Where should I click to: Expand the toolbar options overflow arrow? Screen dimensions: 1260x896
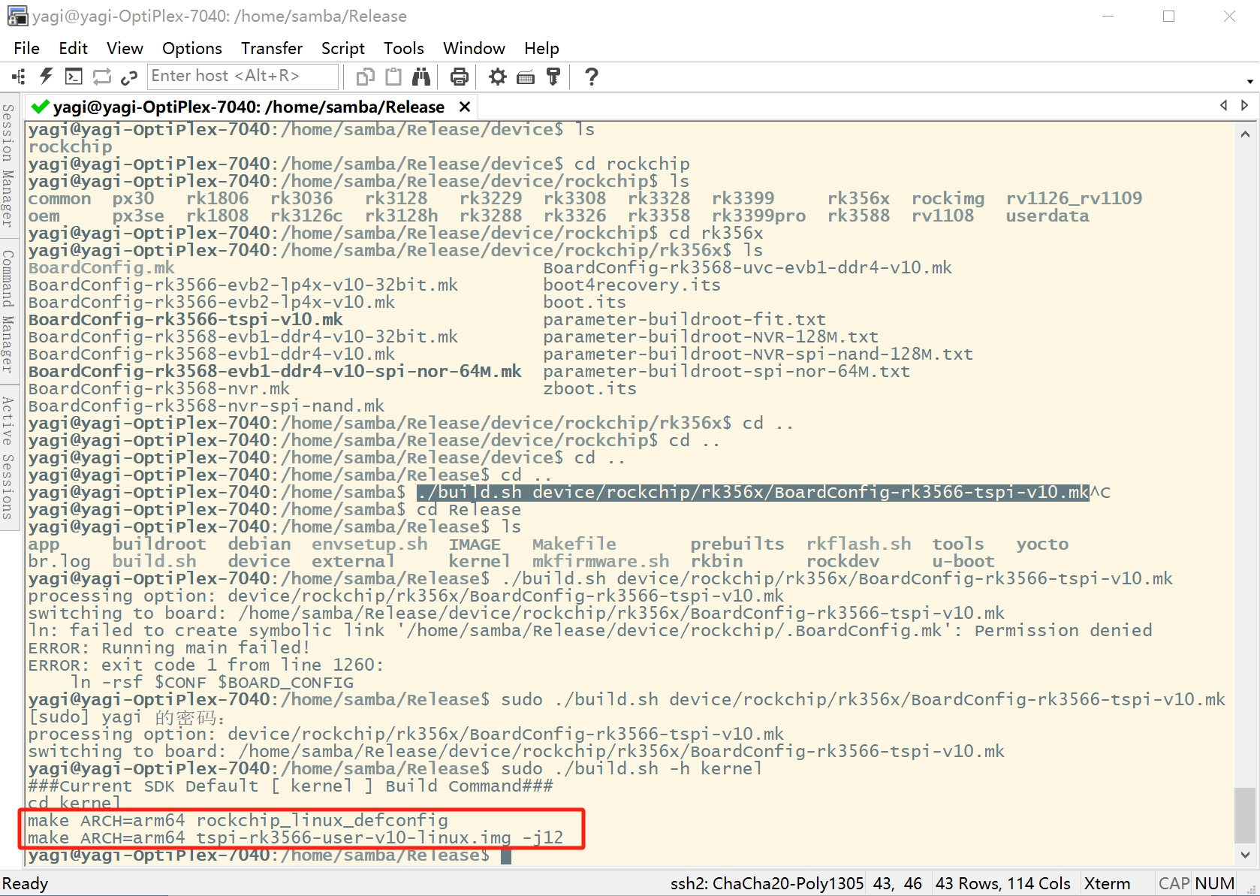pyautogui.click(x=1249, y=81)
